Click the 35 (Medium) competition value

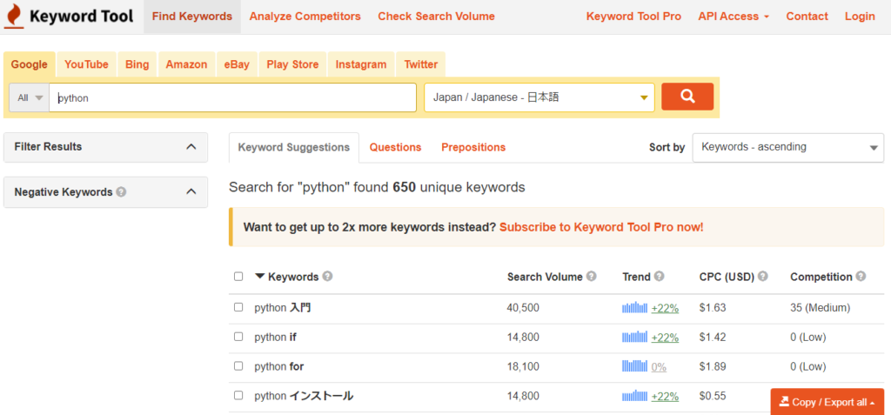click(x=820, y=308)
